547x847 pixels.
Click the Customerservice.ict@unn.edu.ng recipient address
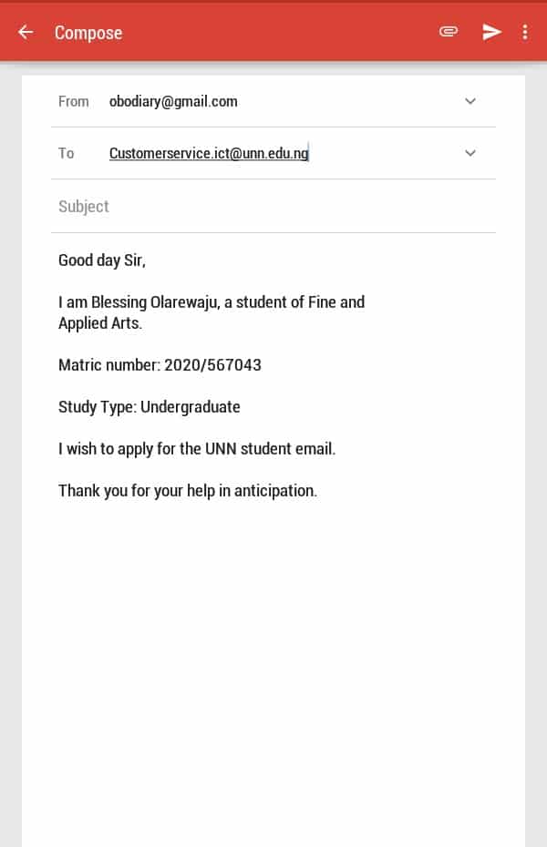tap(209, 153)
